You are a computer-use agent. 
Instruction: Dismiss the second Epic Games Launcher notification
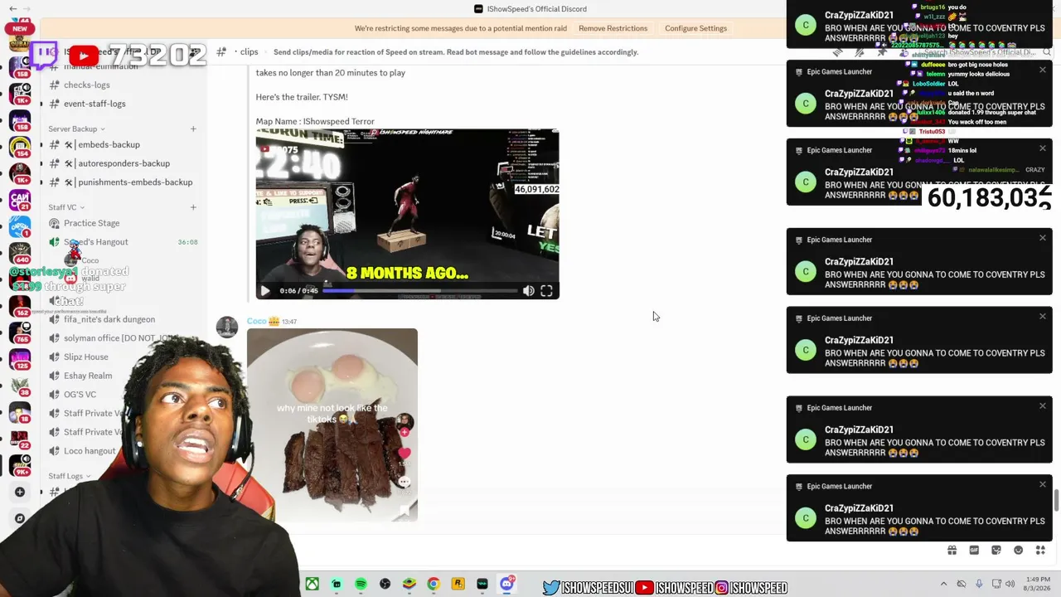point(1043,70)
